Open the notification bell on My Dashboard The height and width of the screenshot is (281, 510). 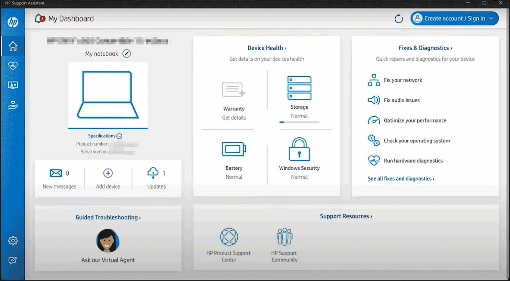(39, 18)
